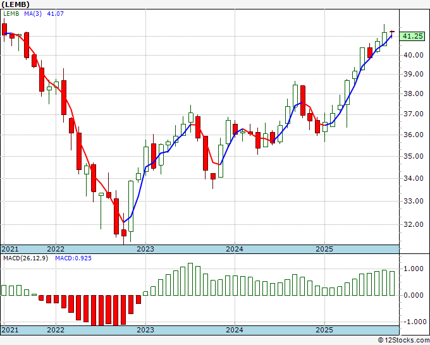430x345 pixels.
Task: Click the 41.07 moving average value
Action: click(x=56, y=14)
